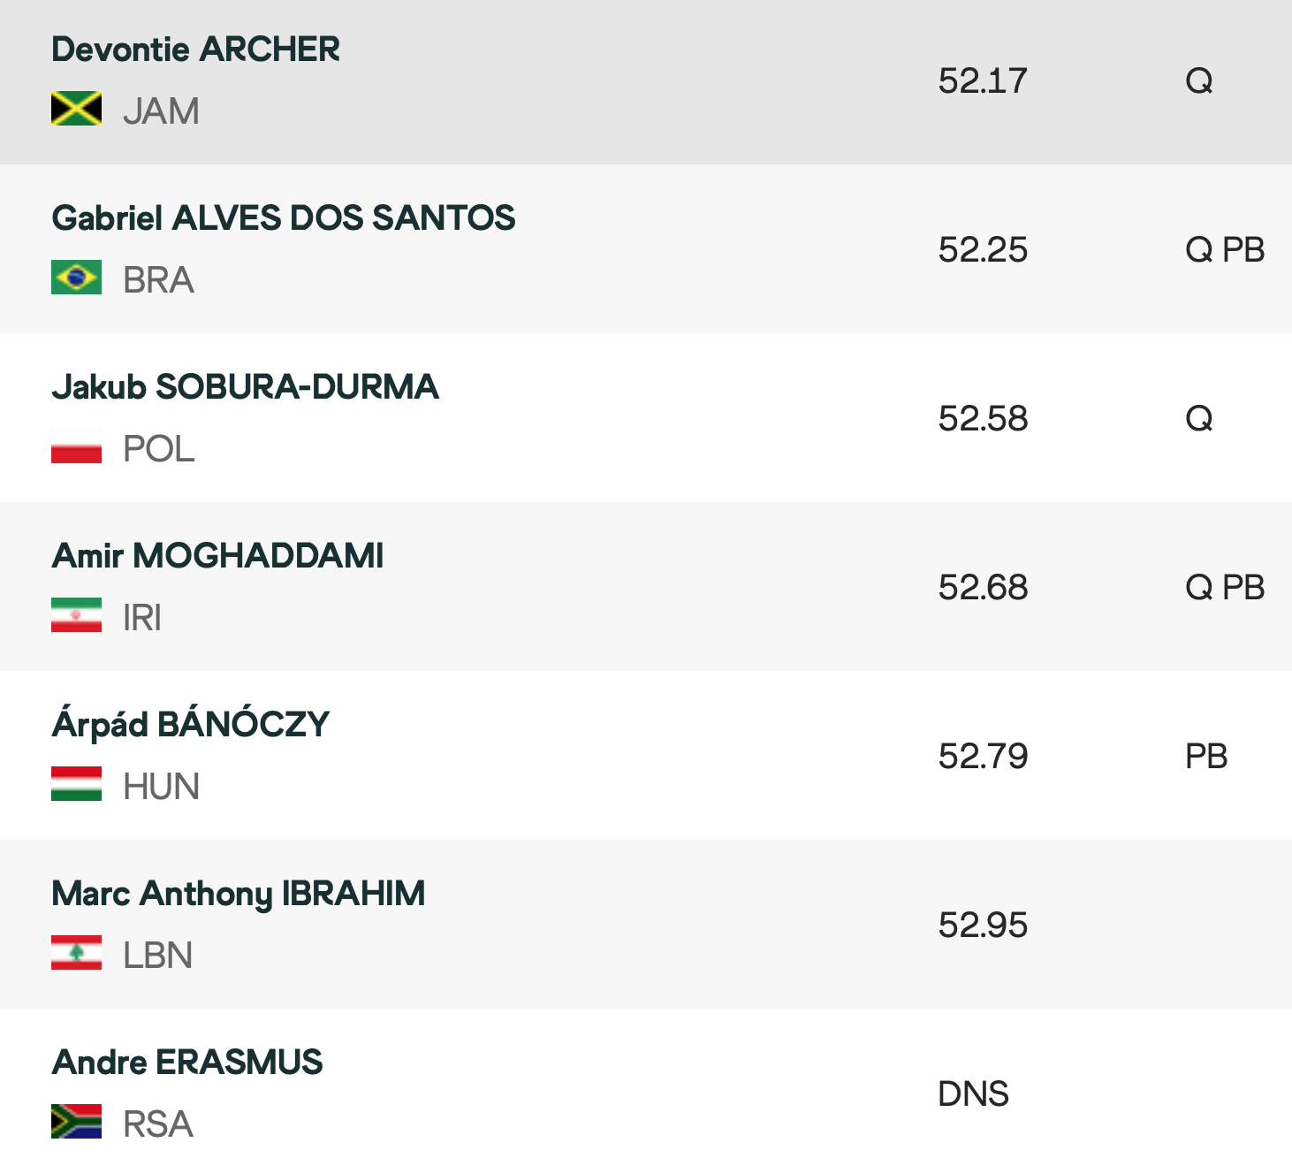Click the DNS result for Erasmus
The image size is (1292, 1158).
pos(973,1094)
